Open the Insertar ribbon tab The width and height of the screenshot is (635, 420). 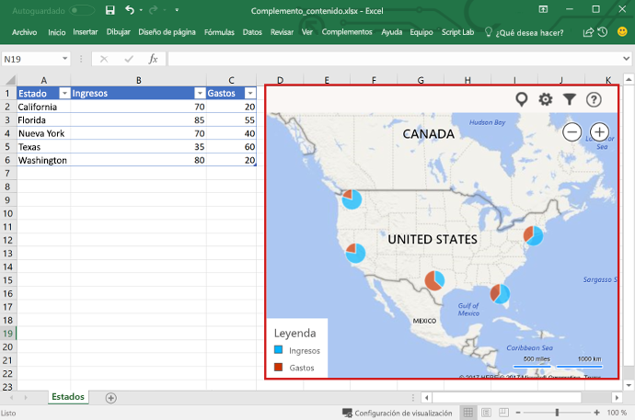tap(86, 32)
